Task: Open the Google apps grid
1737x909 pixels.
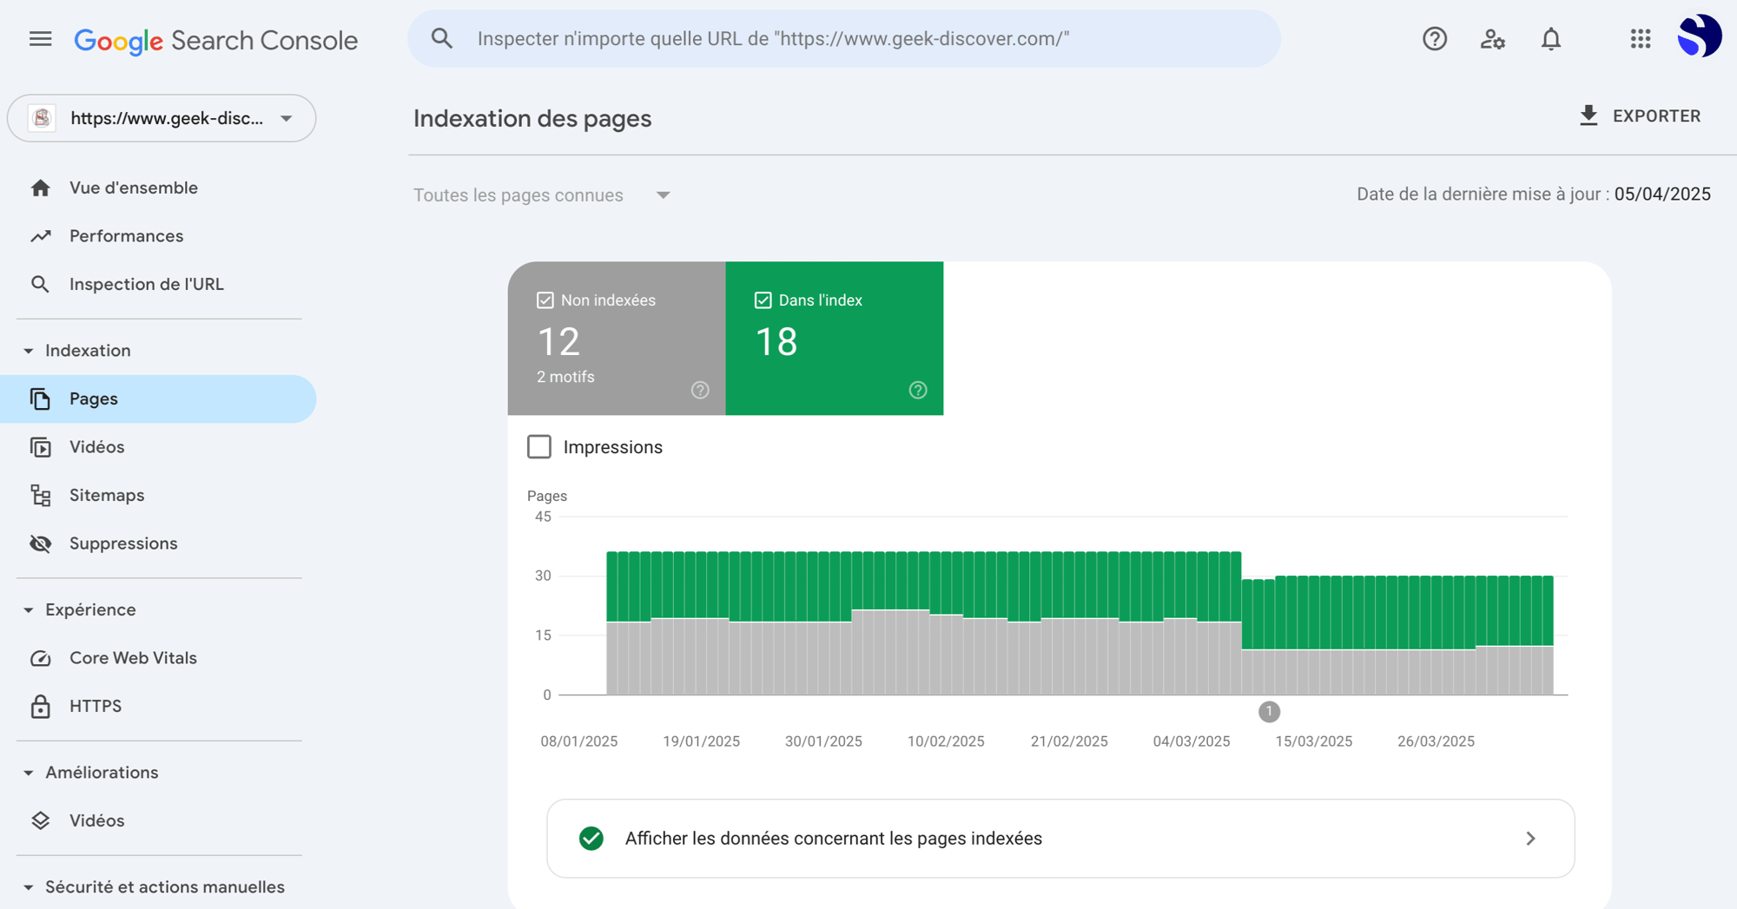Action: (x=1640, y=39)
